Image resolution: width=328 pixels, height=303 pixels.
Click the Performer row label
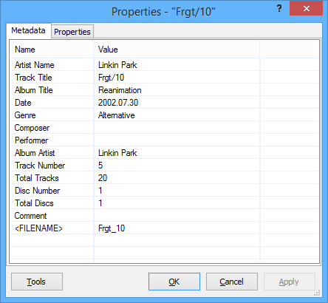pos(32,140)
